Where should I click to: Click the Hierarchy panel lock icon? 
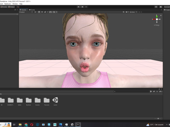pos(15,10)
